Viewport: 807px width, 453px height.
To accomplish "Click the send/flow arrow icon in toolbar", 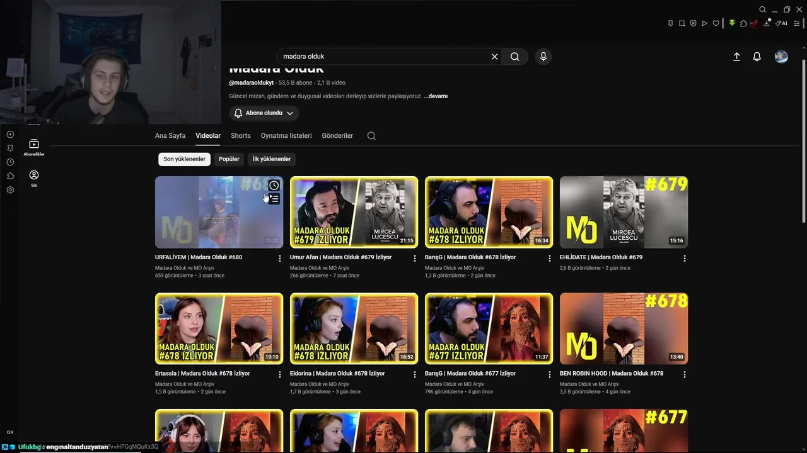I will tap(704, 23).
